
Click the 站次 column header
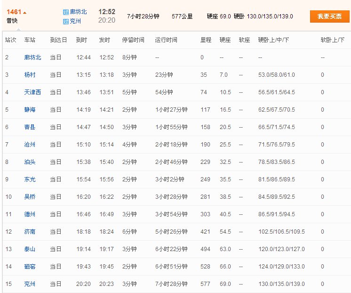pos(11,40)
